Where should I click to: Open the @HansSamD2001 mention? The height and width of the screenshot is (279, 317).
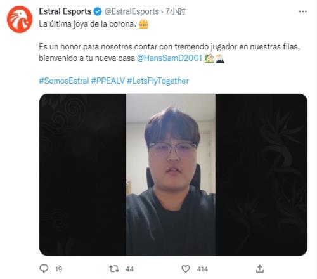[x=170, y=58]
